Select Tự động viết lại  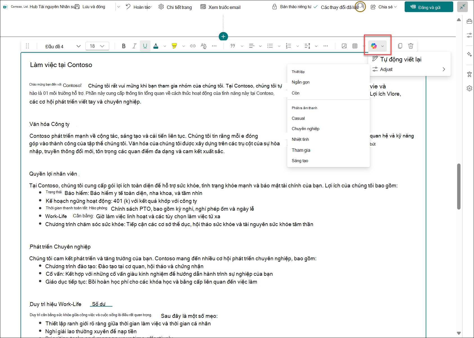pyautogui.click(x=409, y=59)
